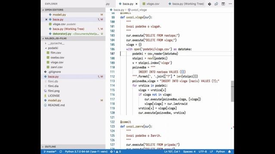This screenshot has width=275, height=154.
Task: Close the baza.py editor tab
Action: pos(137,4)
